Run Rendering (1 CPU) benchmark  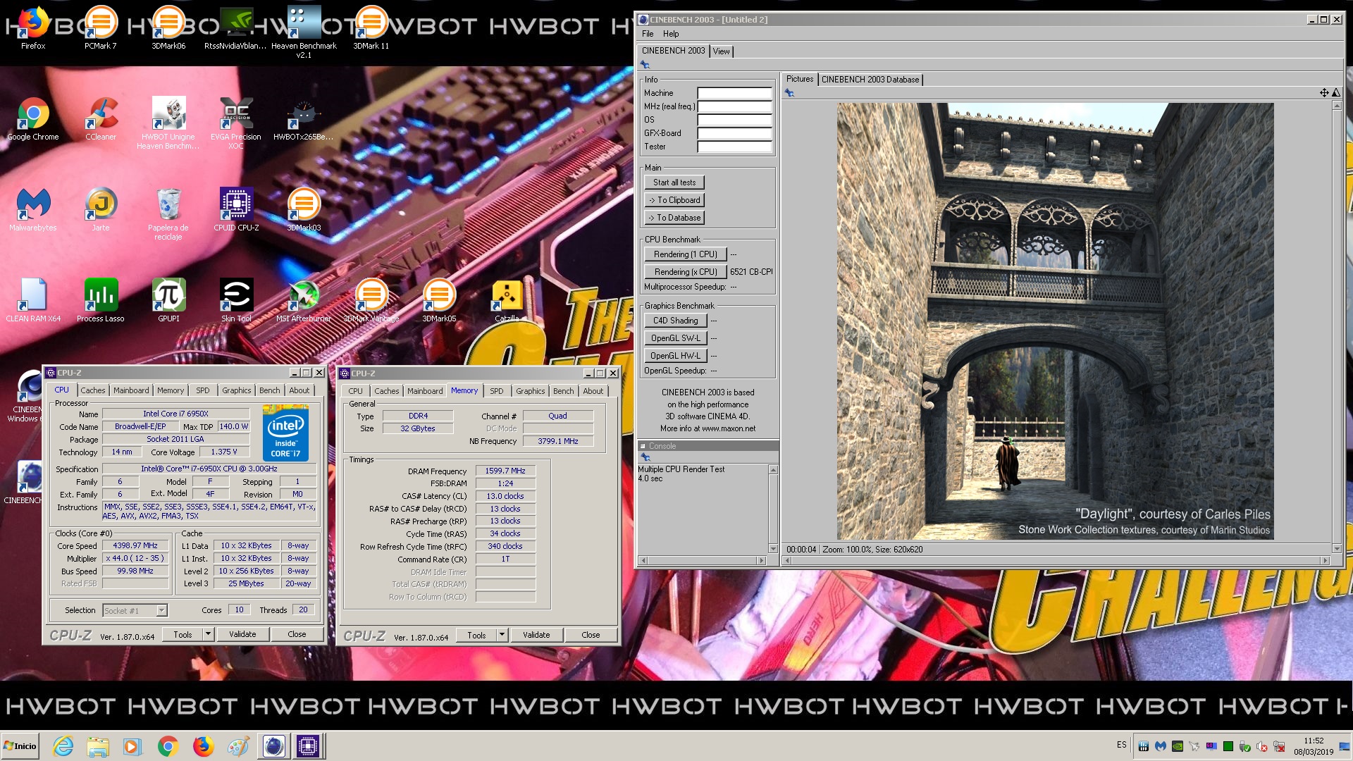click(x=685, y=254)
